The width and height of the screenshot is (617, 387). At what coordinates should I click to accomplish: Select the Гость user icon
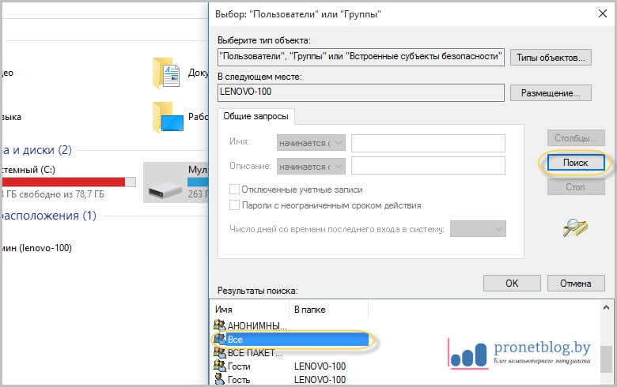click(219, 380)
